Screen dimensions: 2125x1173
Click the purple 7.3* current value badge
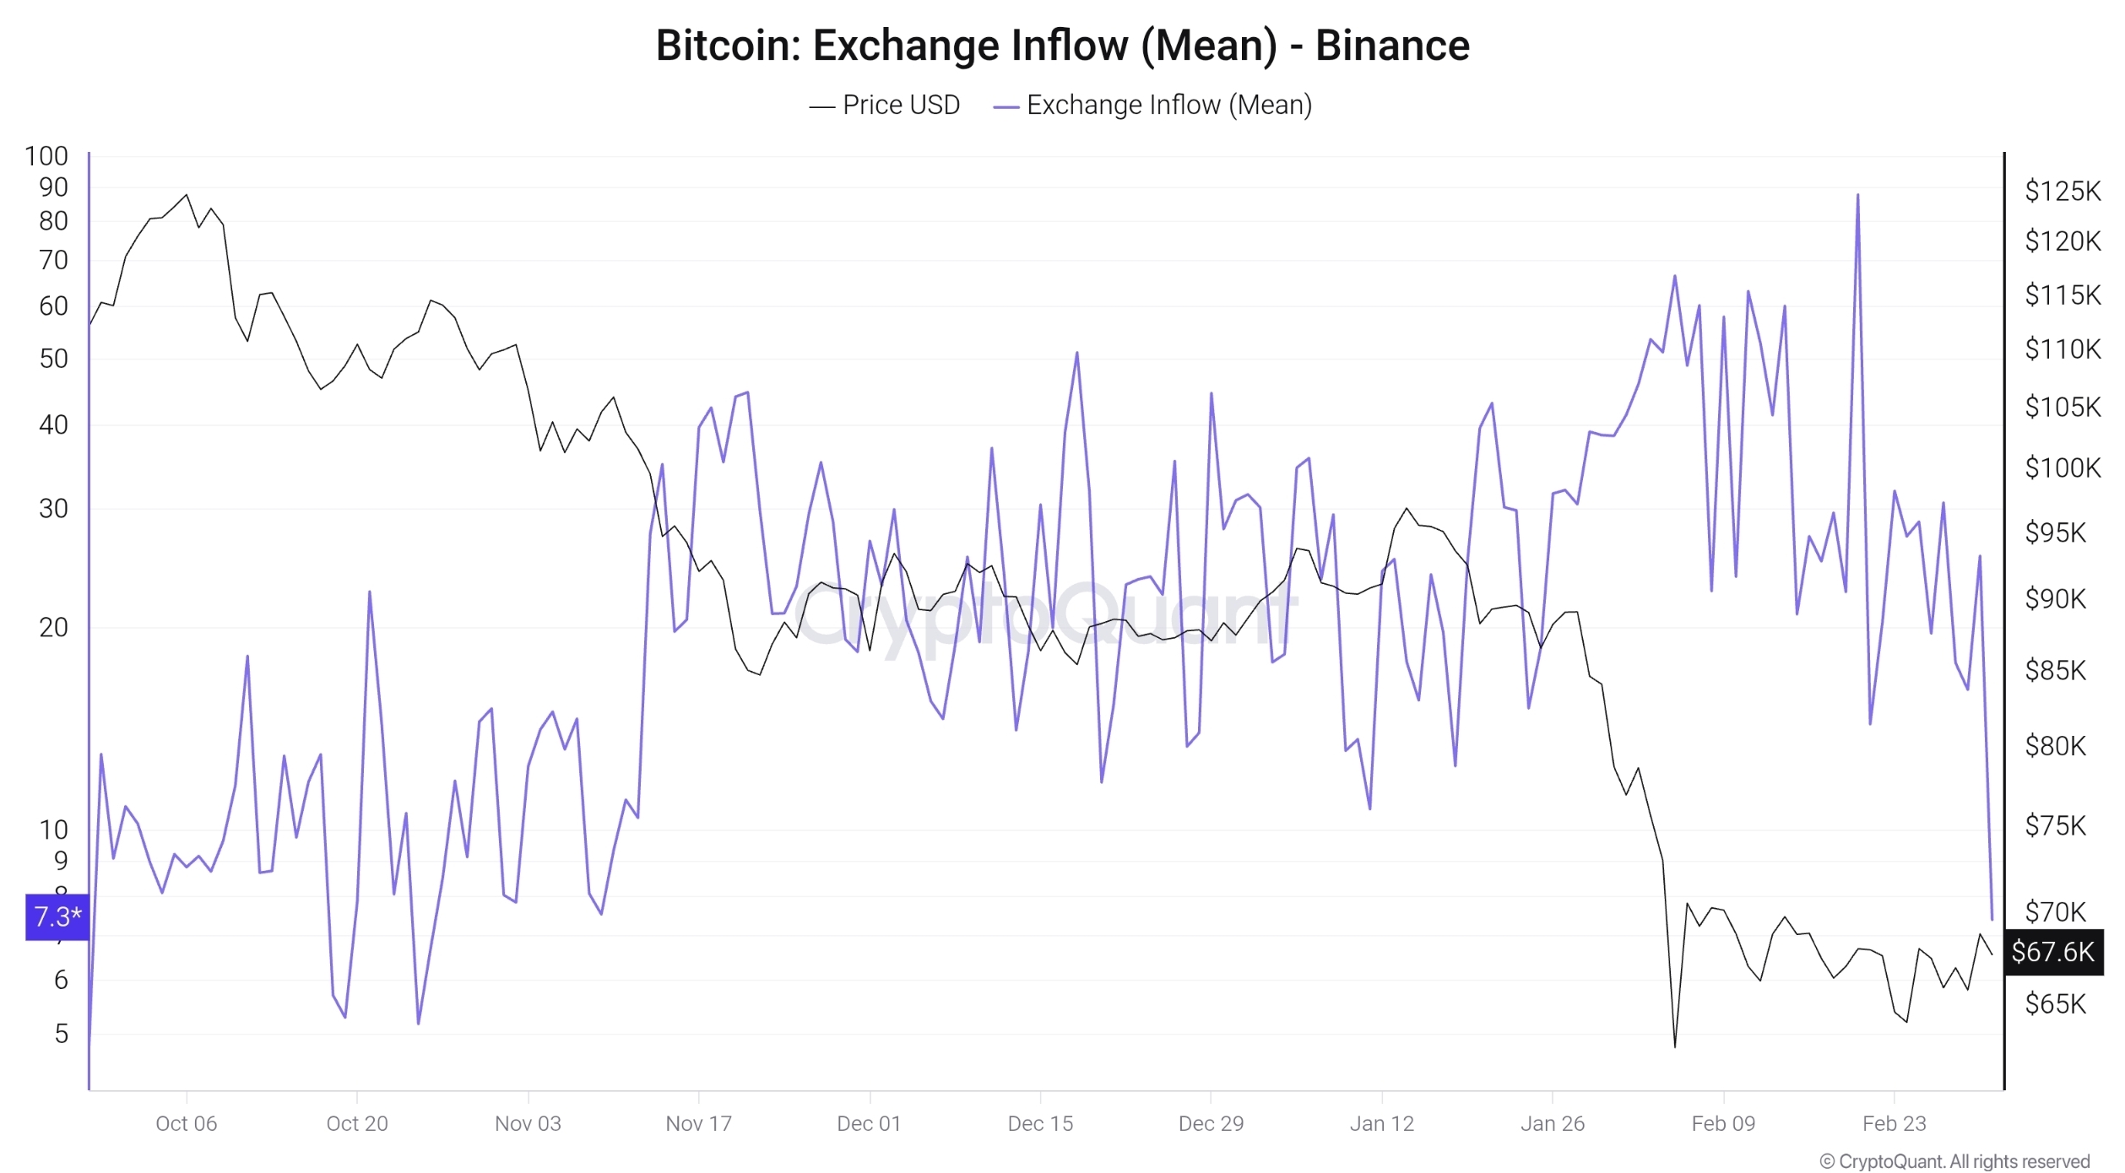coord(57,916)
